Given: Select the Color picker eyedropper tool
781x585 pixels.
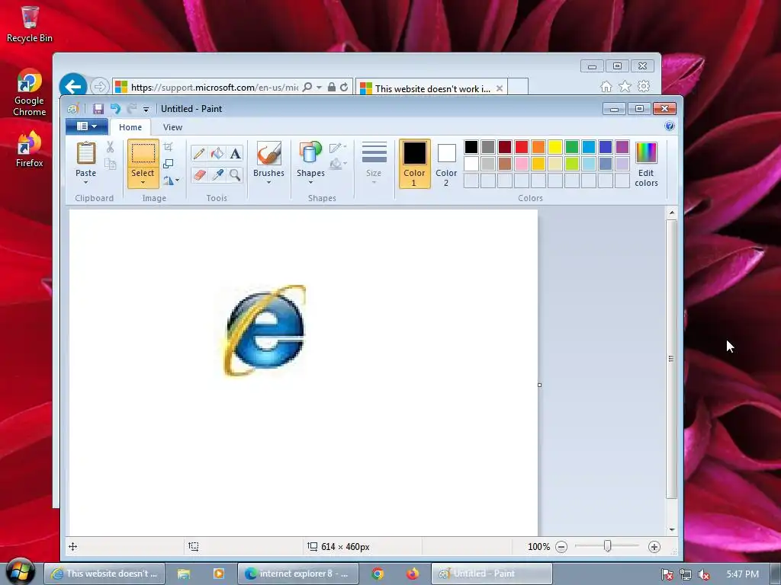Looking at the screenshot, I should point(217,174).
